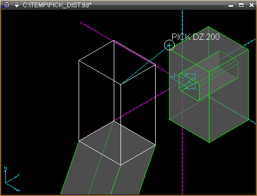Image resolution: width=257 pixels, height=196 pixels.
Task: Close the PICK_DIST.tld document window
Action: click(x=251, y=5)
